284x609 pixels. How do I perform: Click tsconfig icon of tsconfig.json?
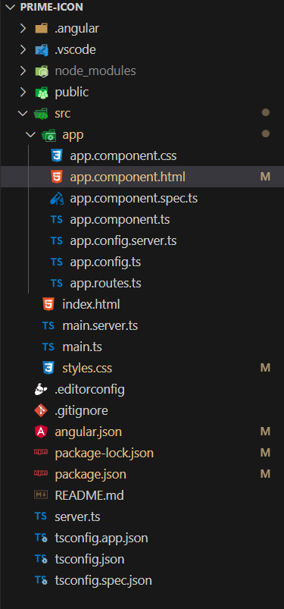tap(41, 559)
